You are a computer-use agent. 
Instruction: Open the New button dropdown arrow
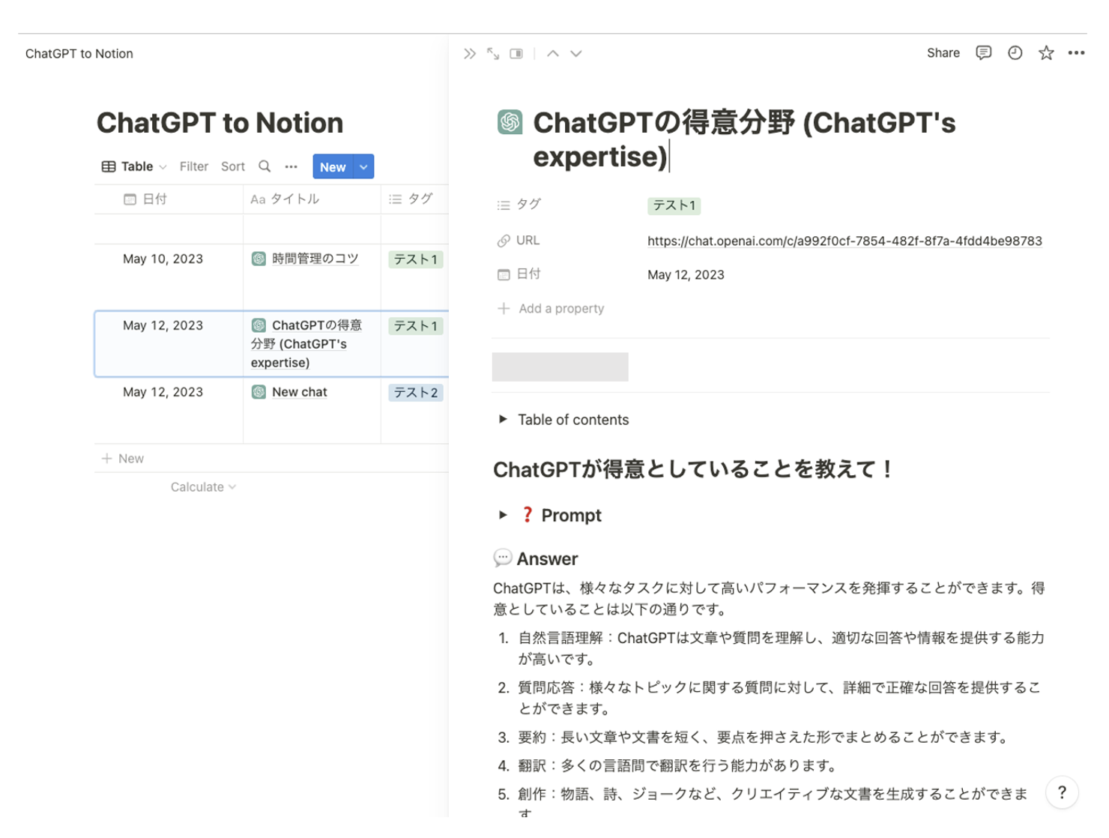click(363, 166)
